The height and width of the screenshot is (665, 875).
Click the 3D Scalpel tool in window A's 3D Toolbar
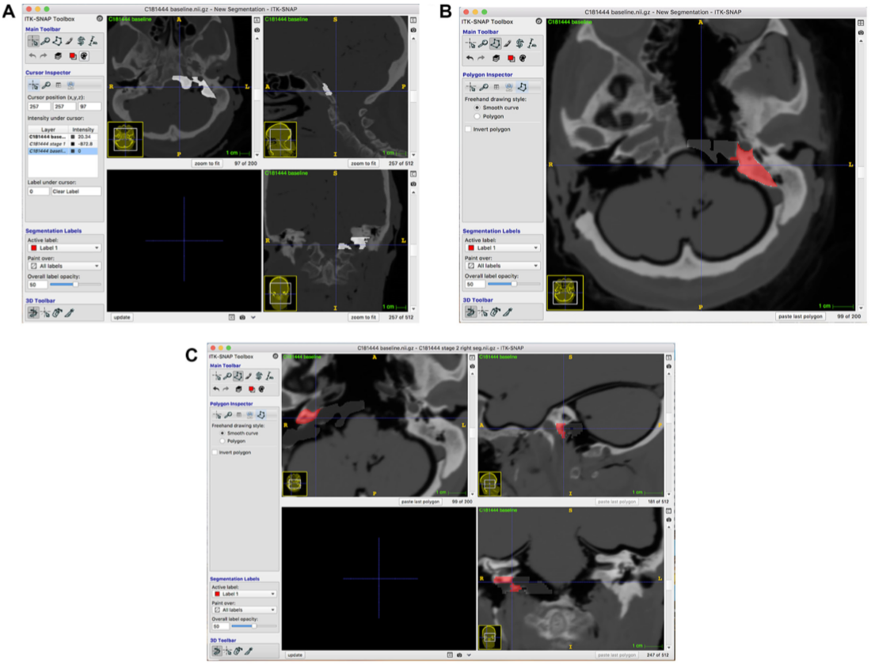click(x=69, y=312)
